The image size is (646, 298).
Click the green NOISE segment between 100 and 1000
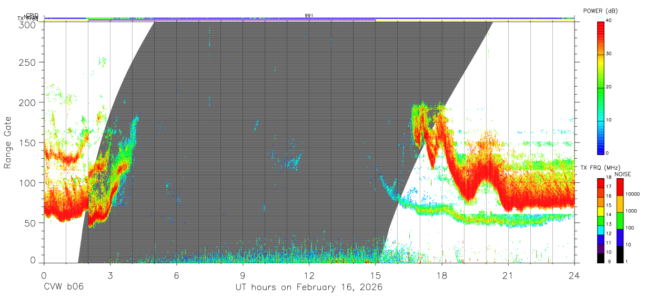(620, 220)
